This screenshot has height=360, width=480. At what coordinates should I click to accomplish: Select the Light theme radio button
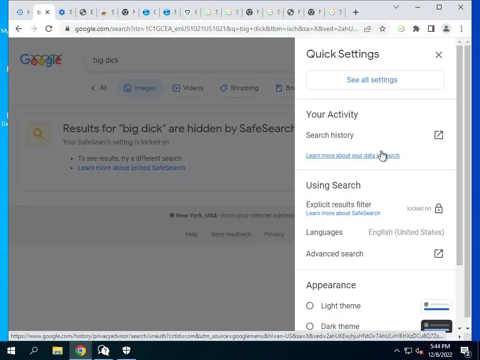point(310,306)
